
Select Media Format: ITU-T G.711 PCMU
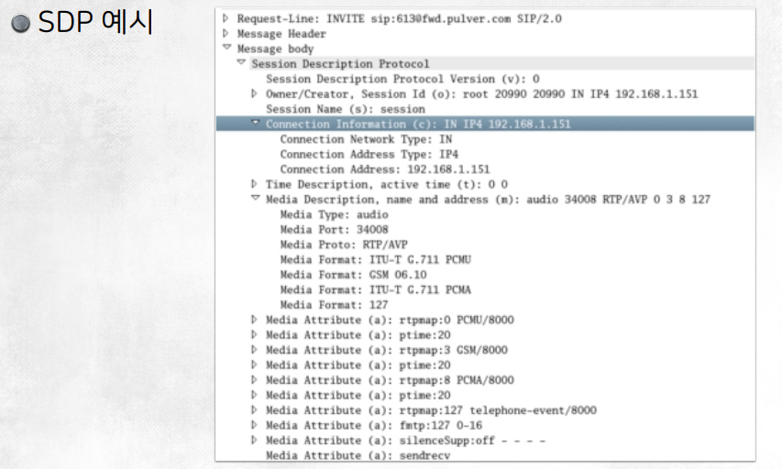click(x=375, y=259)
